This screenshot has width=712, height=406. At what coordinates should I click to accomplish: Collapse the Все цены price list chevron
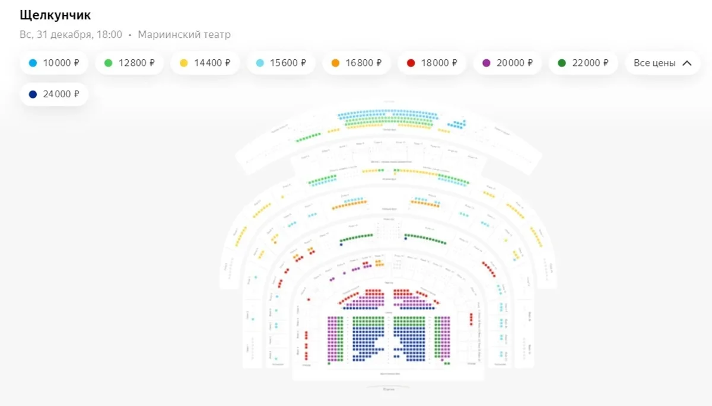[687, 63]
